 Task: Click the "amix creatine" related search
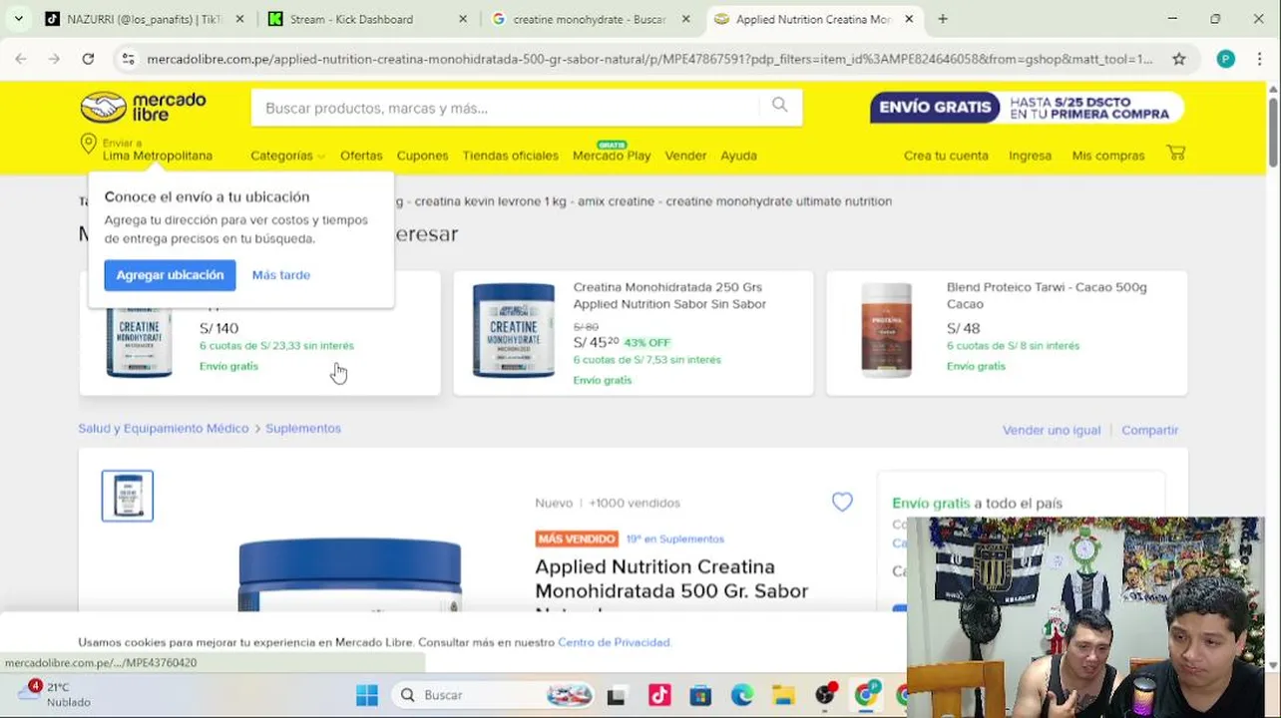pos(618,200)
